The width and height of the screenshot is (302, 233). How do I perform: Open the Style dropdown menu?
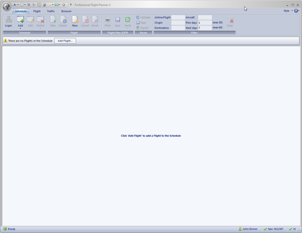(288, 11)
